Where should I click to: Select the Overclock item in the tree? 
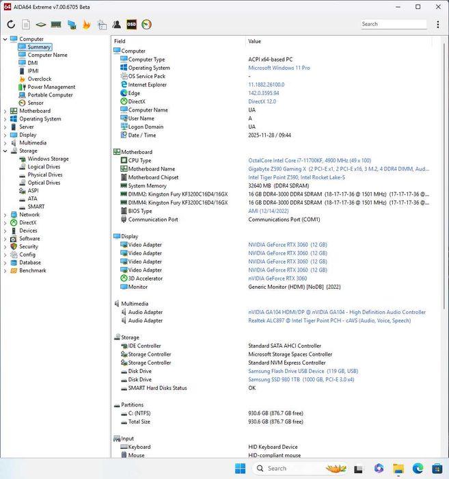(x=40, y=79)
